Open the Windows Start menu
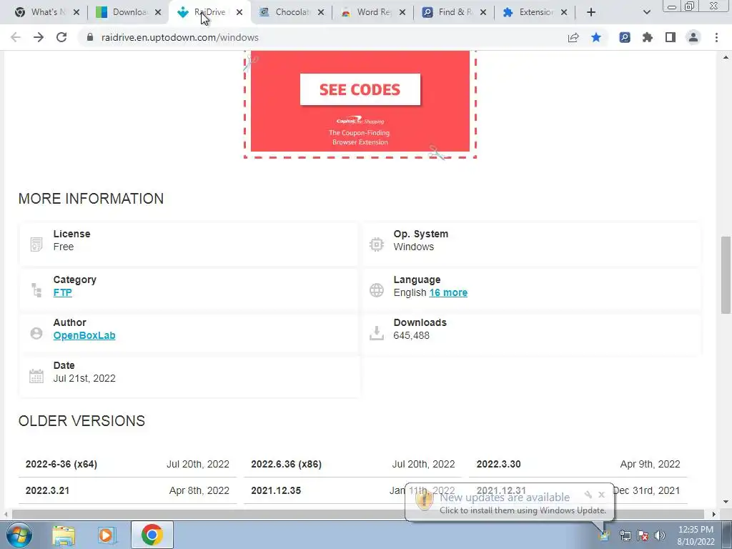This screenshot has height=549, width=732. [x=19, y=535]
